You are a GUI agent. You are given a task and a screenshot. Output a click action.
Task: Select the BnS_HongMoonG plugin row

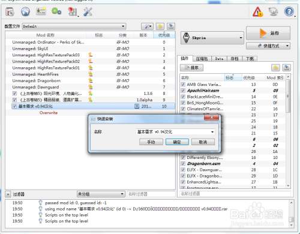[x=233, y=103]
